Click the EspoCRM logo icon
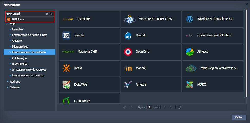 [68, 19]
